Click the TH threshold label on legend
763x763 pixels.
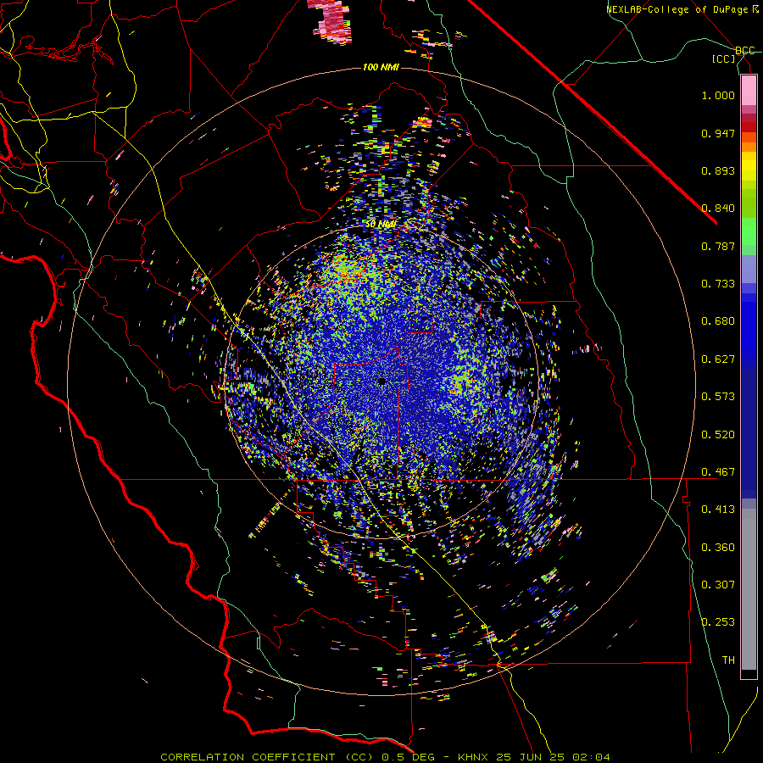pyautogui.click(x=728, y=660)
